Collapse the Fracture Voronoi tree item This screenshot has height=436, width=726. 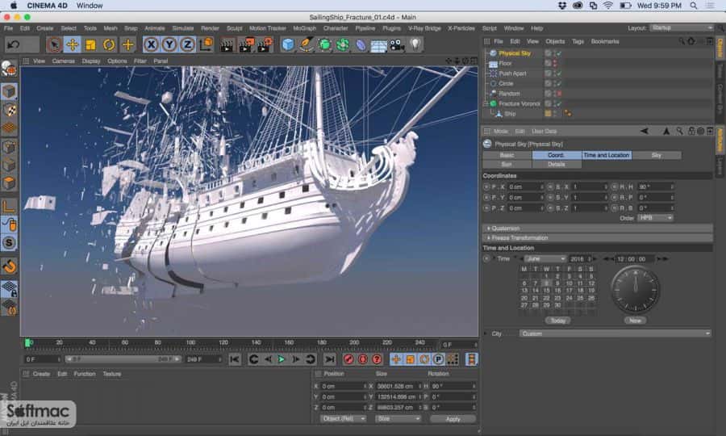486,104
